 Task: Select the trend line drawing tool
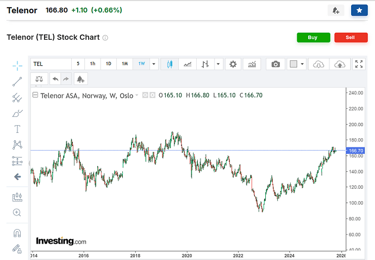17,82
